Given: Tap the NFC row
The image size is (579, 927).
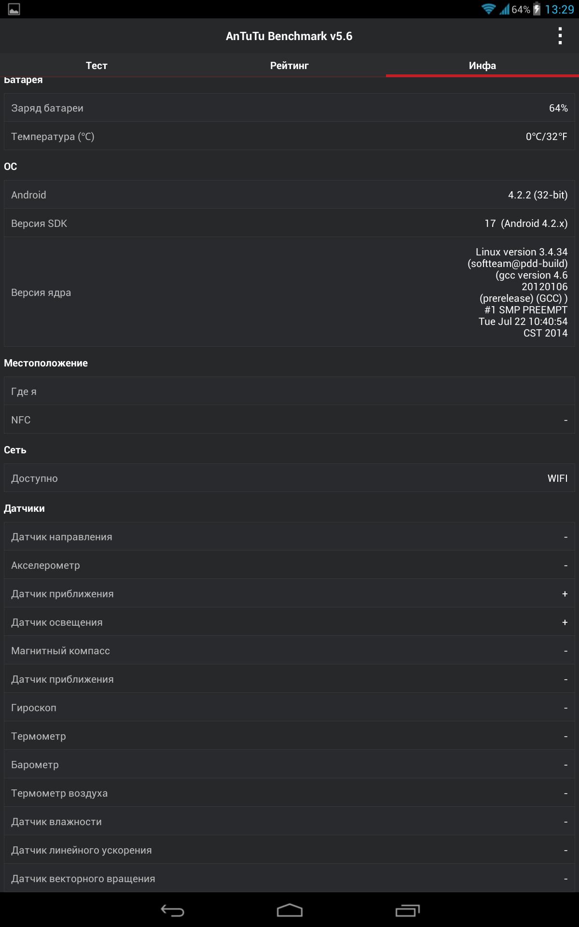Looking at the screenshot, I should pyautogui.click(x=289, y=420).
